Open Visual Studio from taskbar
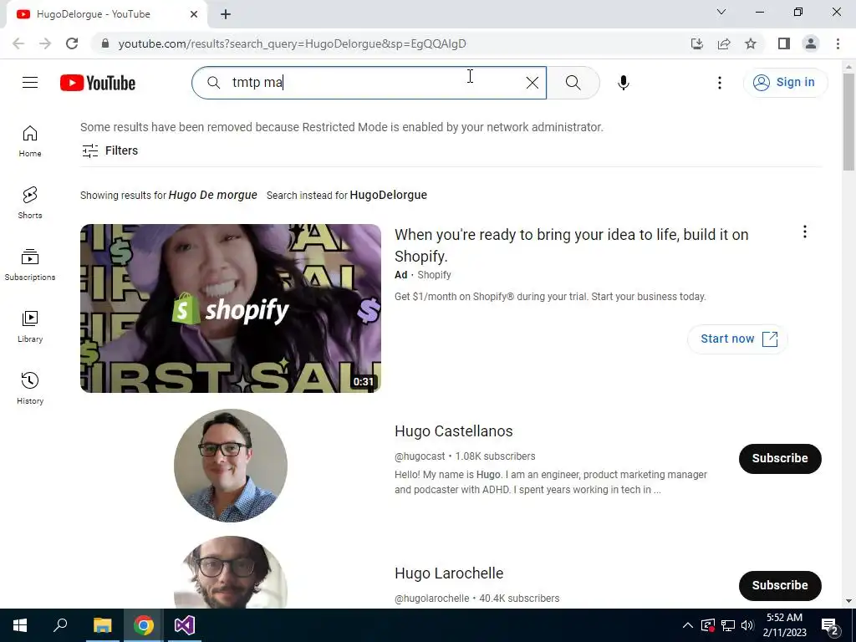The height and width of the screenshot is (642, 856). pyautogui.click(x=185, y=625)
